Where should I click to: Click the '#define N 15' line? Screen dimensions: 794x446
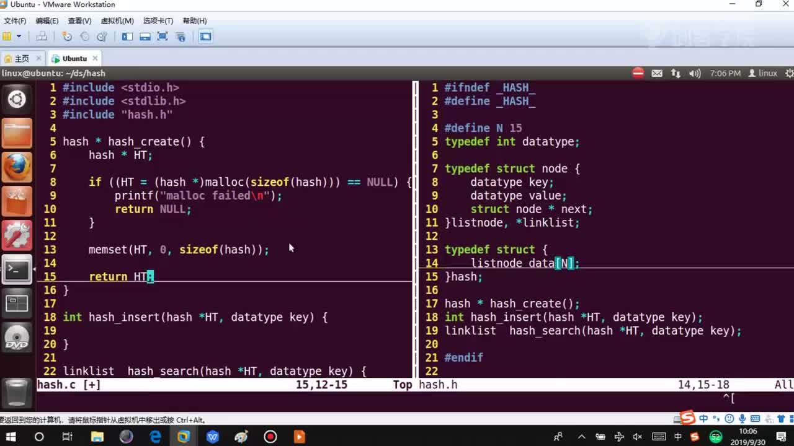point(483,128)
